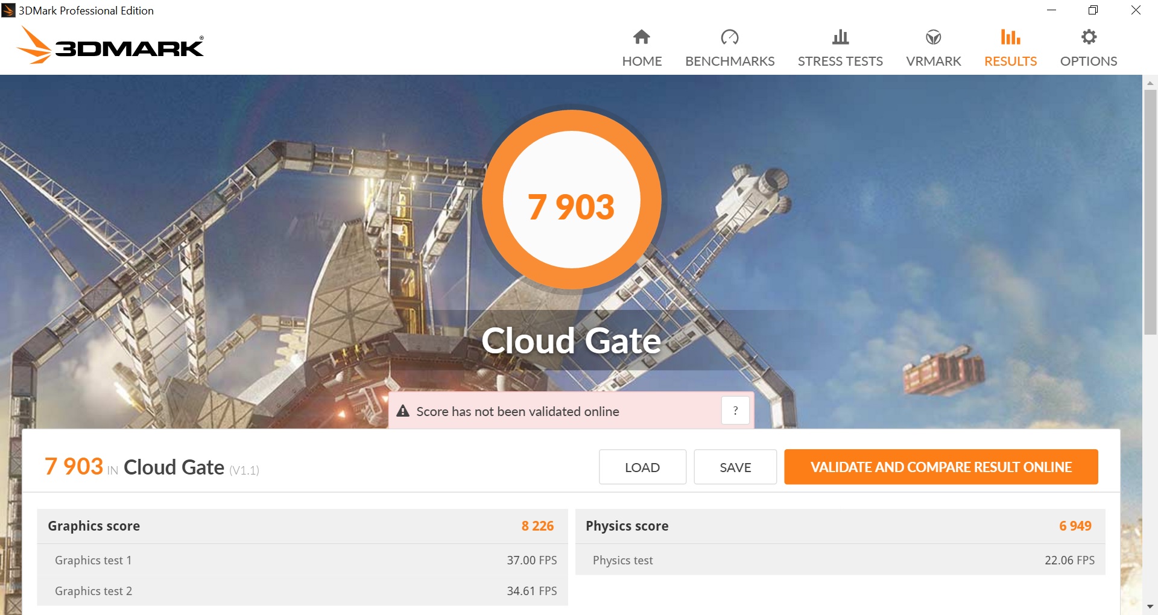
Task: Click the 3DMark title bar app icon
Action: (8, 10)
